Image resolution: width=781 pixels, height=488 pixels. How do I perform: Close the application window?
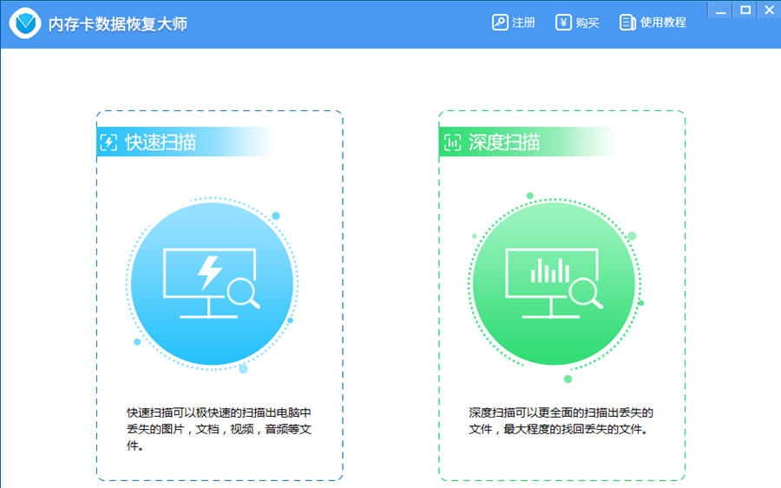pyautogui.click(x=769, y=10)
